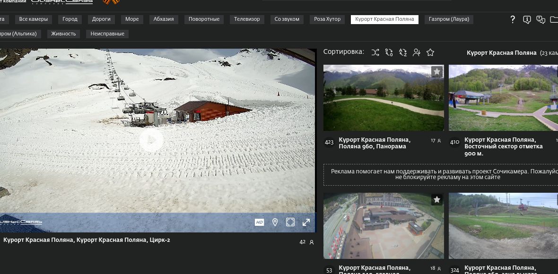Open Поляна 960 Панорама camera thumbnail
The image size is (558, 274).
(384, 98)
